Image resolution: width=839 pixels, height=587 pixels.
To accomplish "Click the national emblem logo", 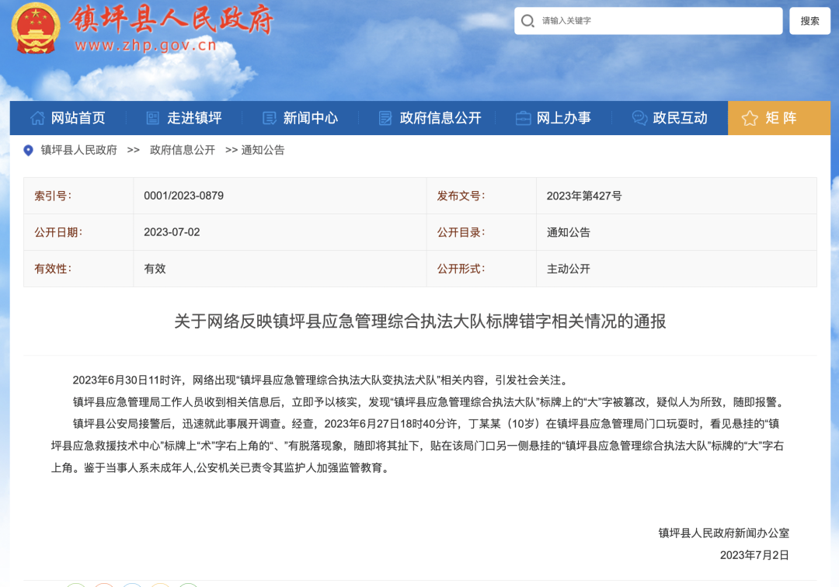I will [37, 29].
